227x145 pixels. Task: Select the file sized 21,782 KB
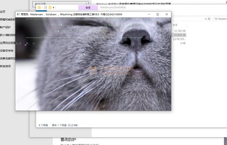click(180, 31)
